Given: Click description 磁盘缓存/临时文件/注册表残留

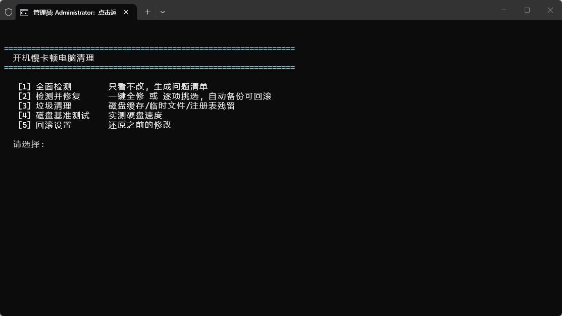Looking at the screenshot, I should (171, 106).
